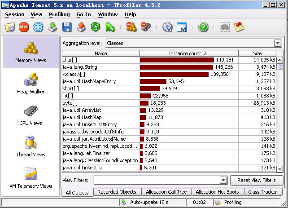
Task: Sort by the Size column header
Action: pyautogui.click(x=257, y=53)
